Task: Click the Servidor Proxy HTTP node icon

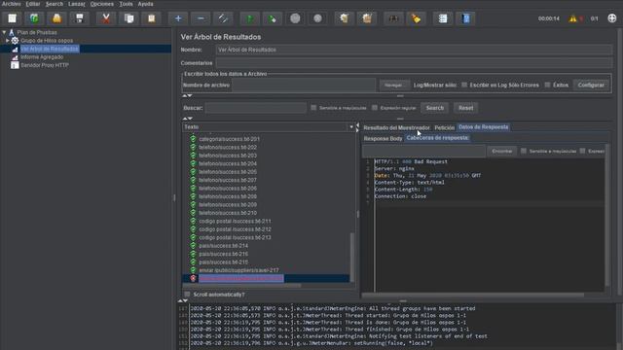Action: [15, 65]
